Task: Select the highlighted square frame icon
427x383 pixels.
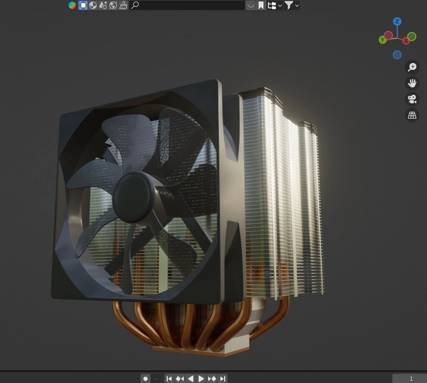Action: [x=83, y=5]
